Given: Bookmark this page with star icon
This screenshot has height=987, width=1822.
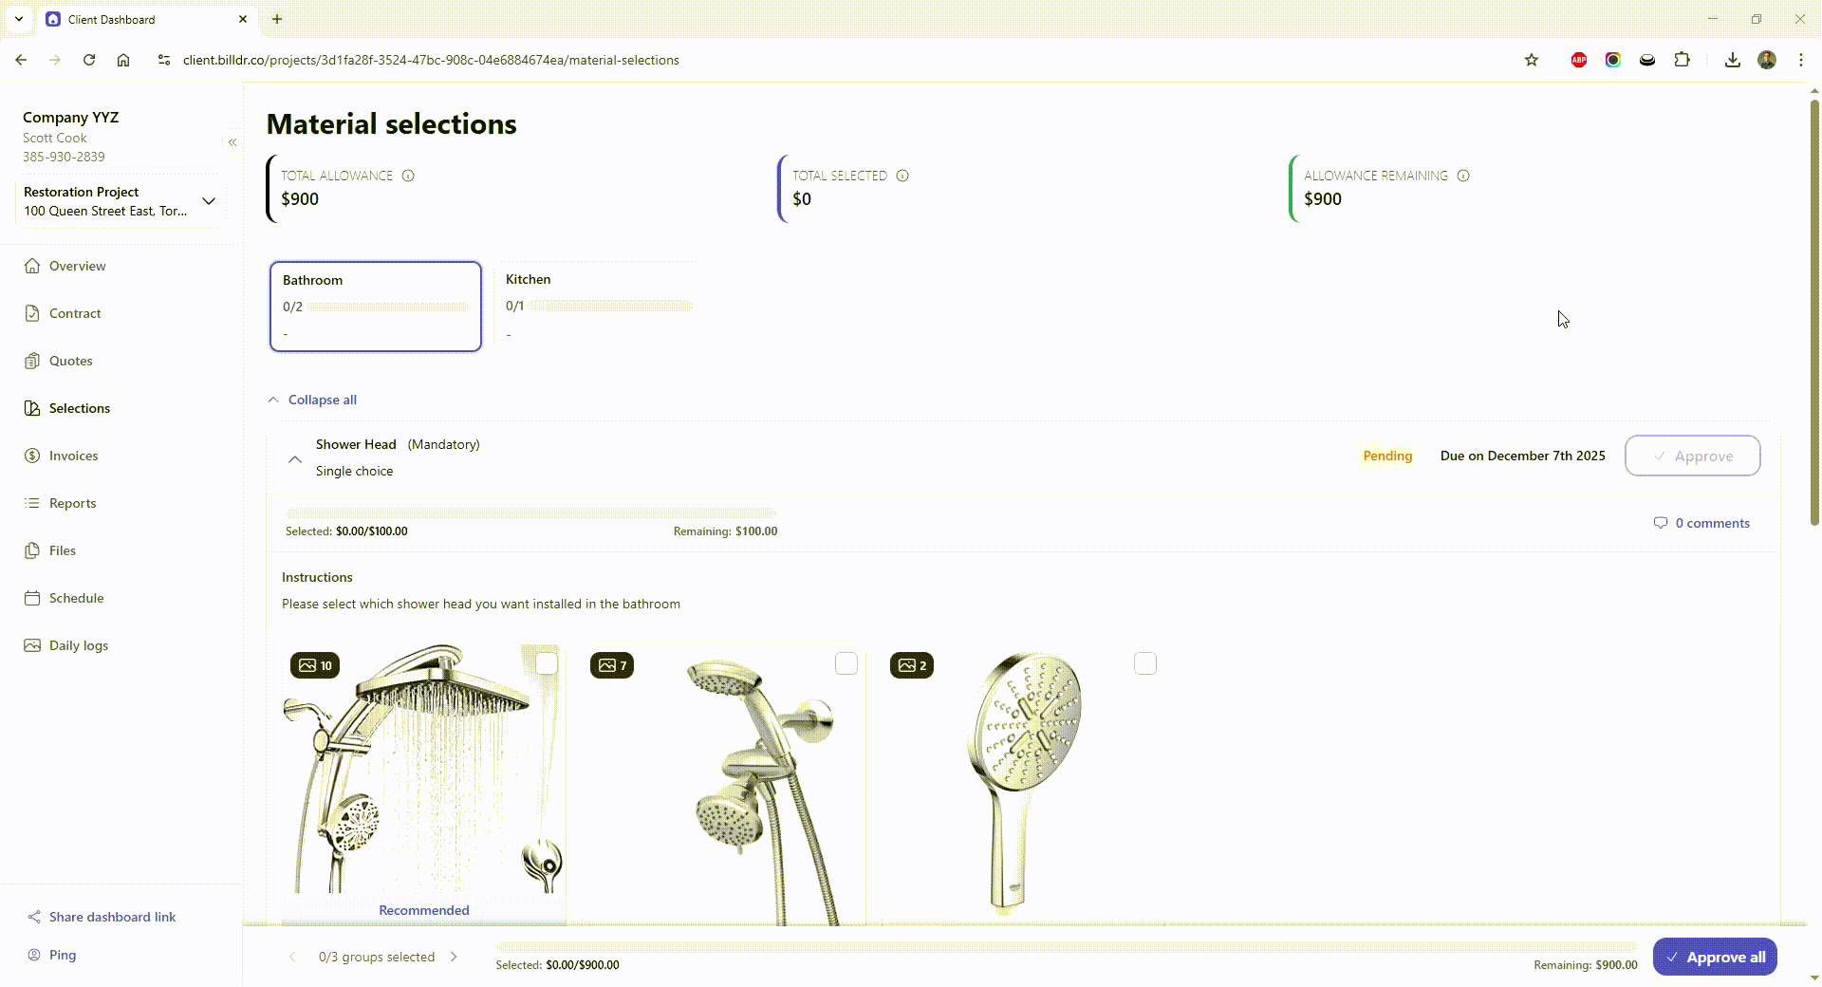Looking at the screenshot, I should pos(1532,60).
